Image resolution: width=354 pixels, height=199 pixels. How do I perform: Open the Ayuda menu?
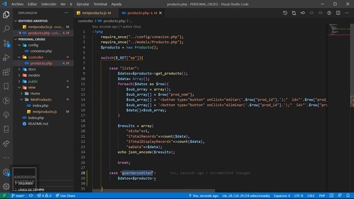[116, 4]
